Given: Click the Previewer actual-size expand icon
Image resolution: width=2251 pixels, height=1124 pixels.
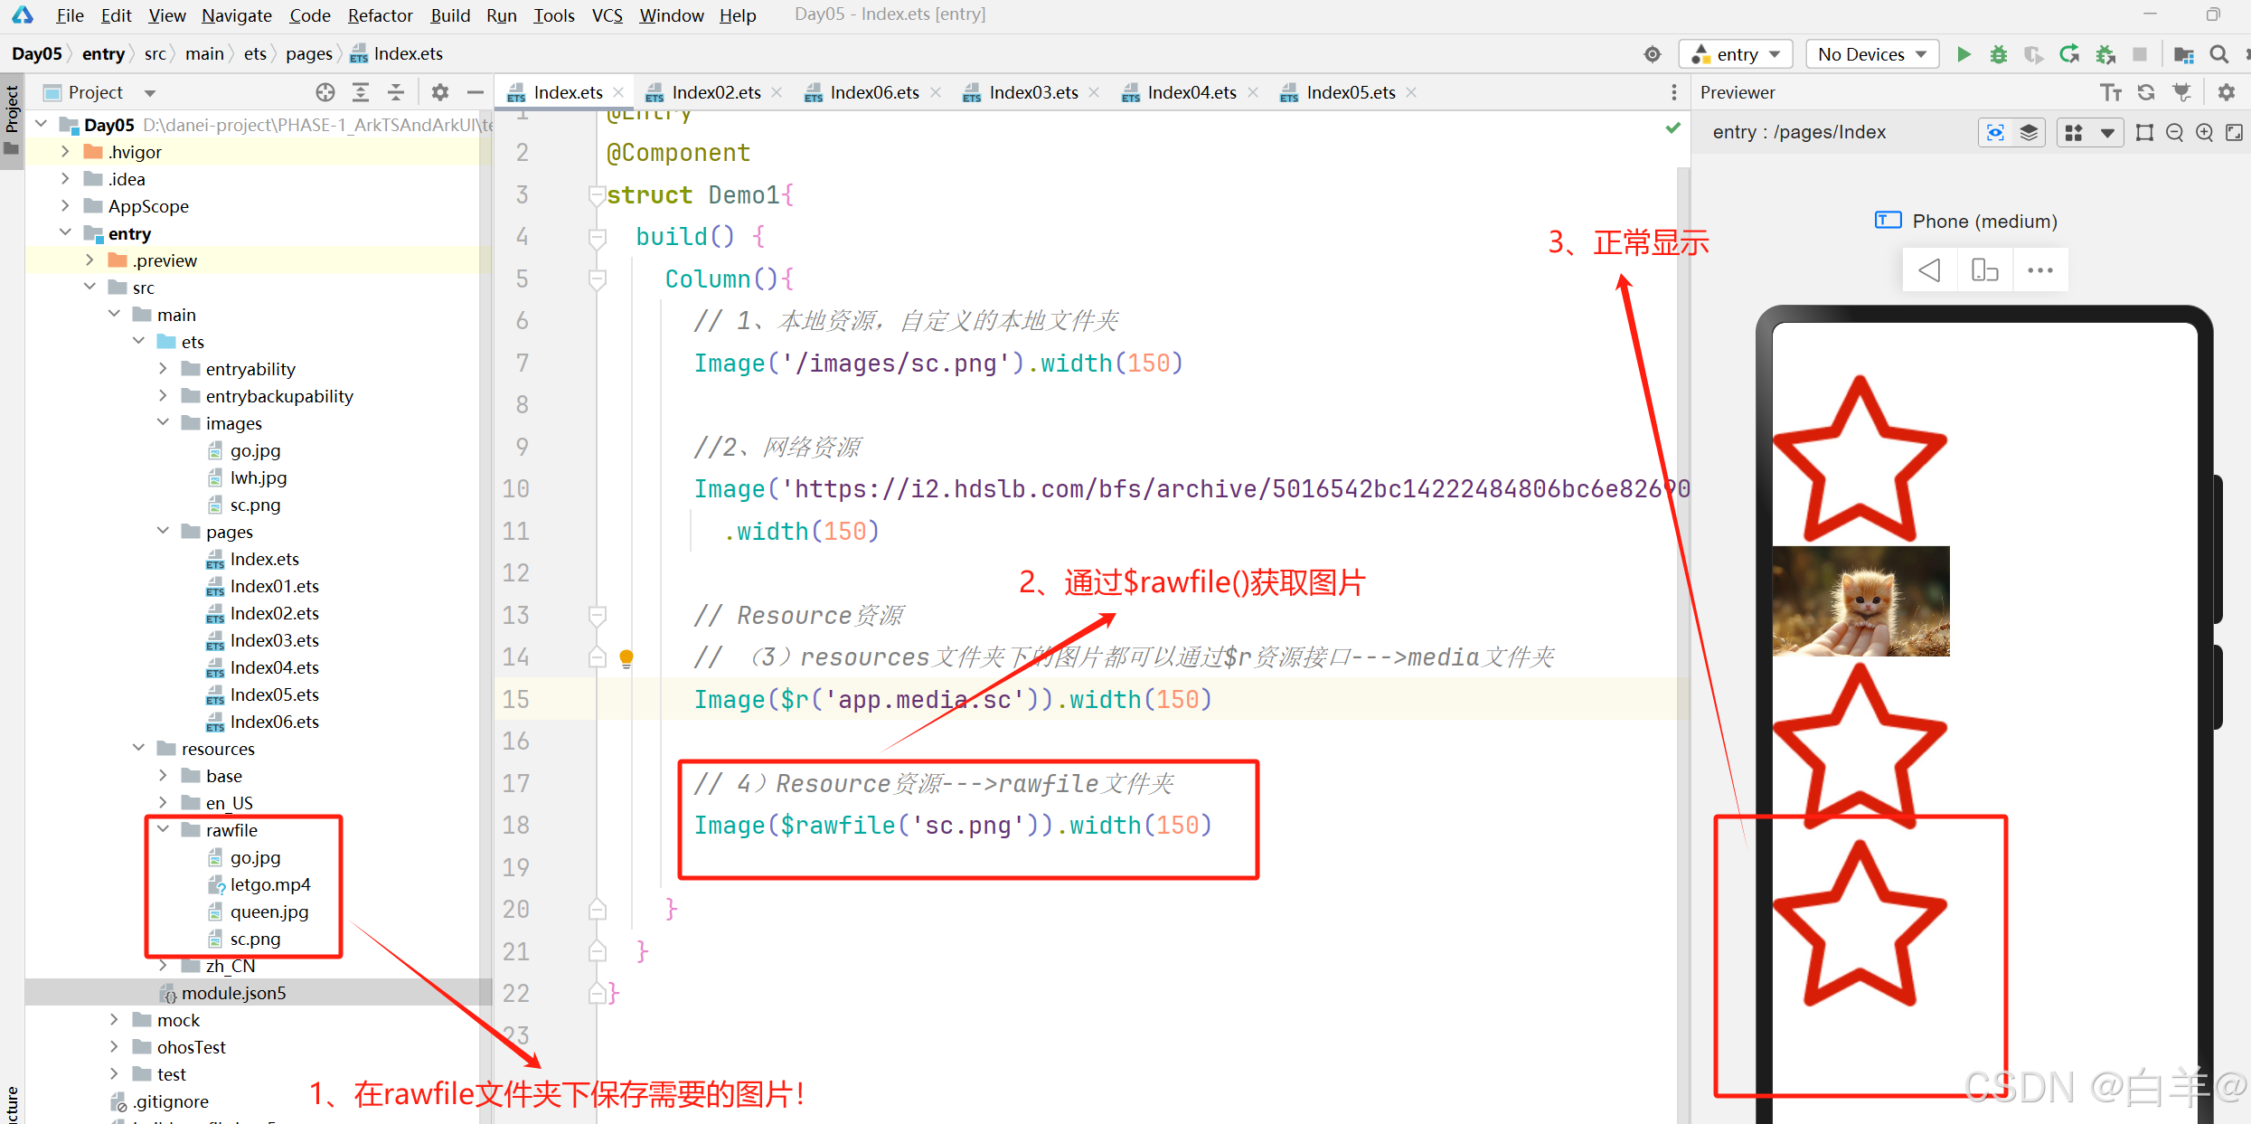Looking at the screenshot, I should (2234, 133).
